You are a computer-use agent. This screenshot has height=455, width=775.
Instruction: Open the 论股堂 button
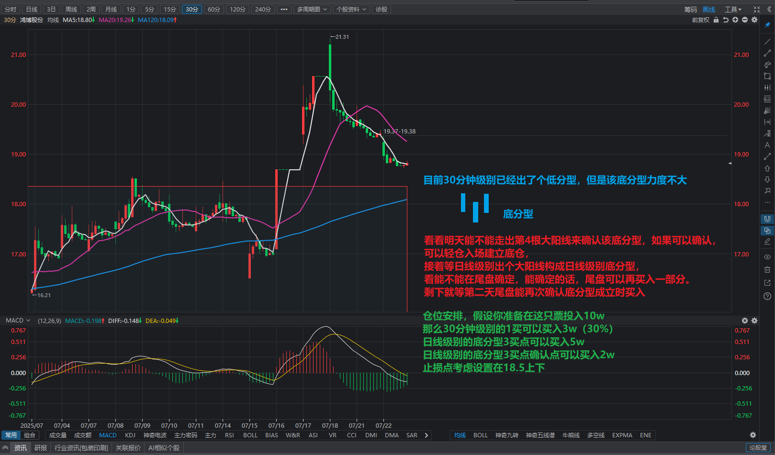[758, 448]
